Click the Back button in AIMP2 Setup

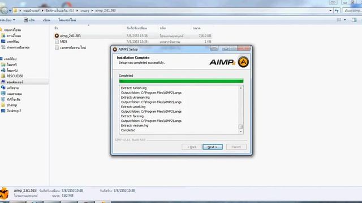[x=192, y=147]
